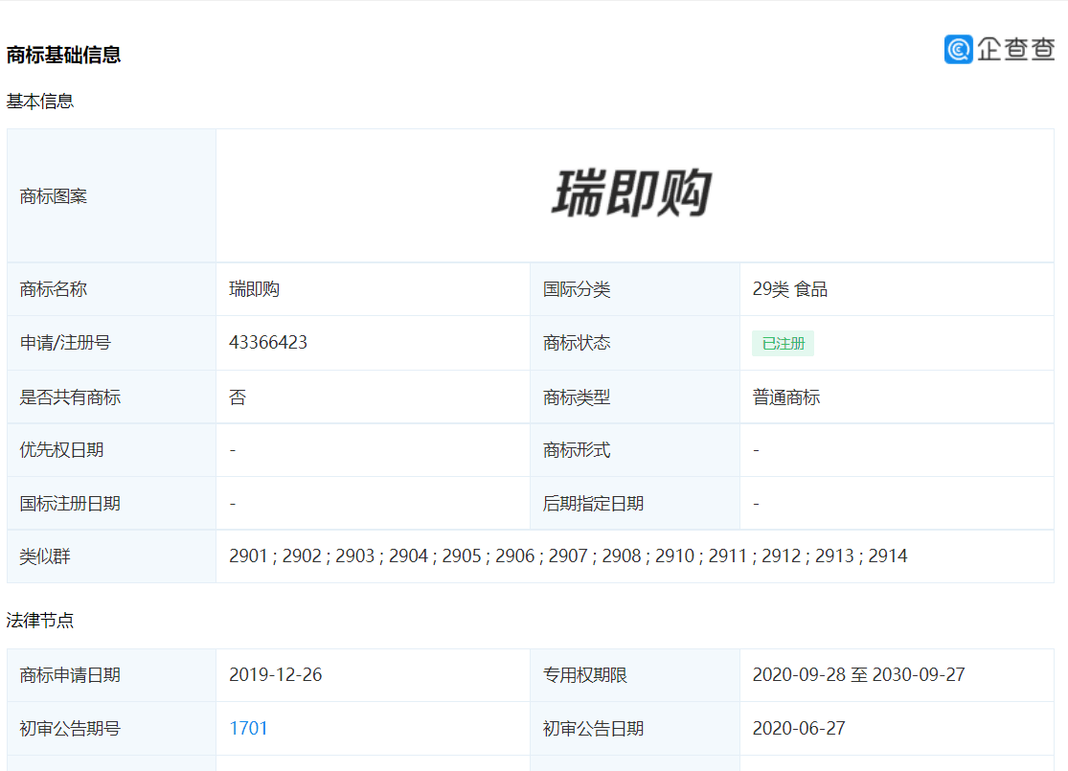Click the 普通商标 trademark type value
Image resolution: width=1068 pixels, height=771 pixels.
[786, 397]
